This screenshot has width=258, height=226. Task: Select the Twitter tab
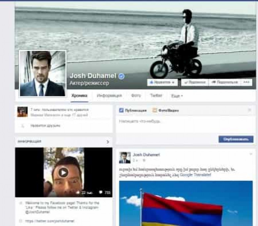156,95
